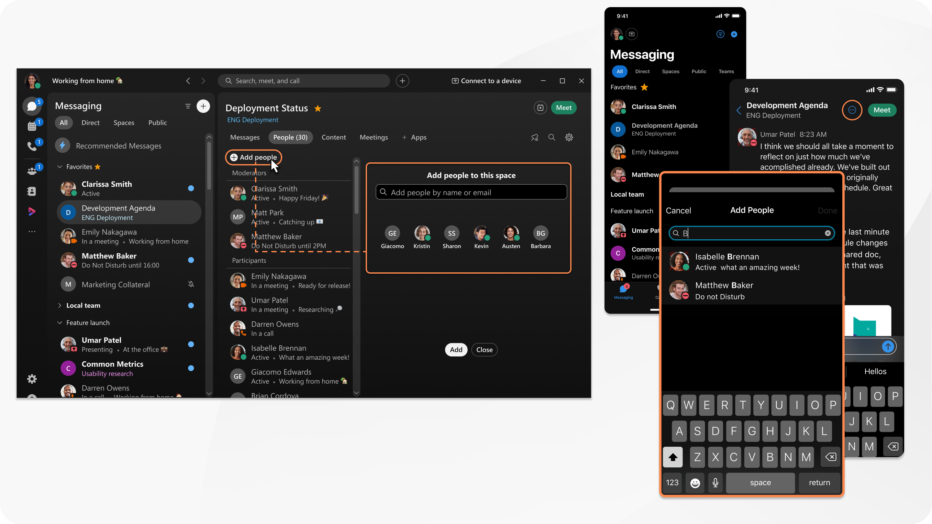
Task: Click the star icon to favorite Deployment Status
Action: 317,107
